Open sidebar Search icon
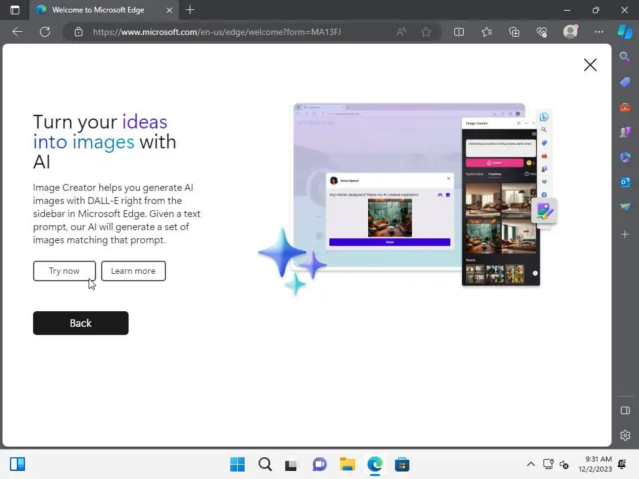The image size is (639, 479). click(625, 57)
